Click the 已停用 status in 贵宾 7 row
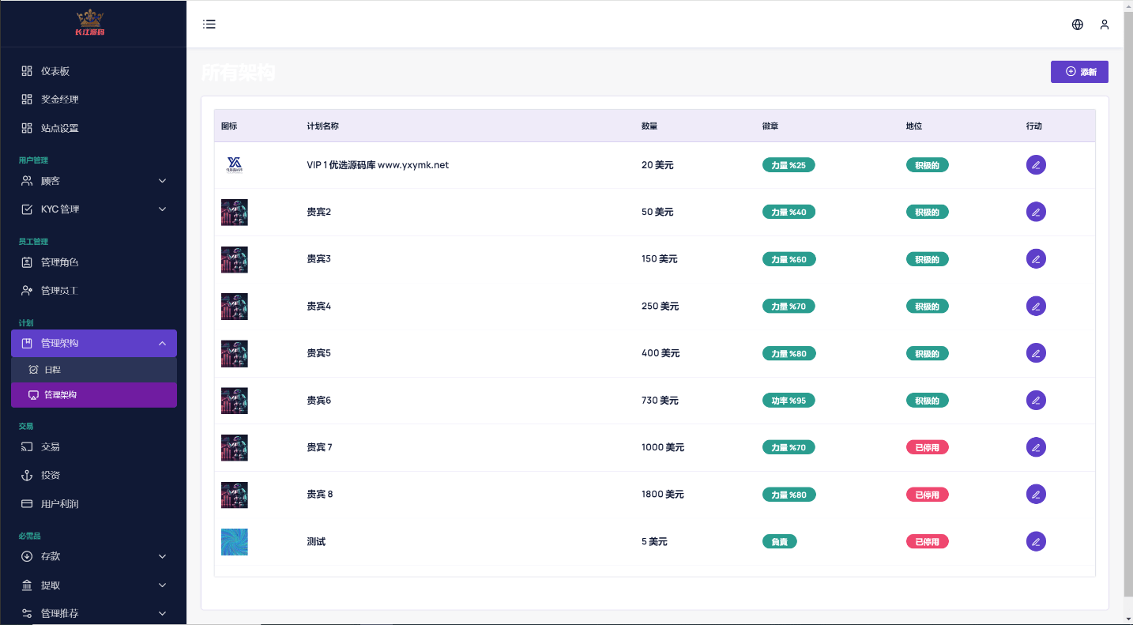Viewport: 1133px width, 625px height. [927, 447]
